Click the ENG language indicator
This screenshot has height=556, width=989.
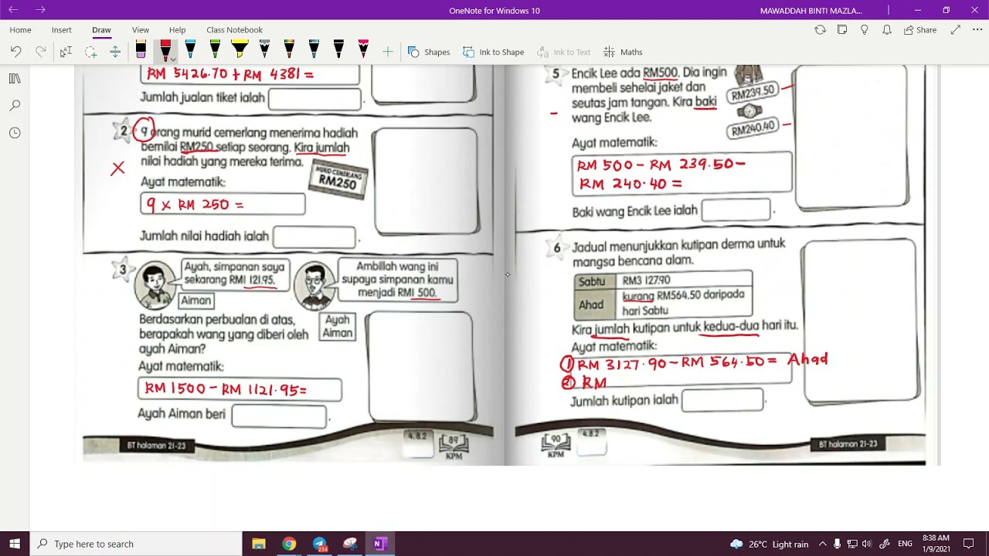click(x=905, y=544)
